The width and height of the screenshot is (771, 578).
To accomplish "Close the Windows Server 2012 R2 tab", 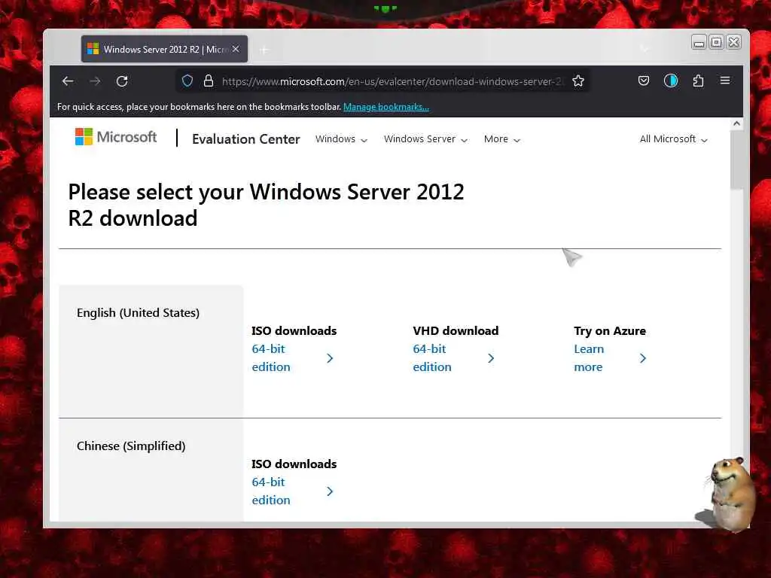I will [236, 49].
